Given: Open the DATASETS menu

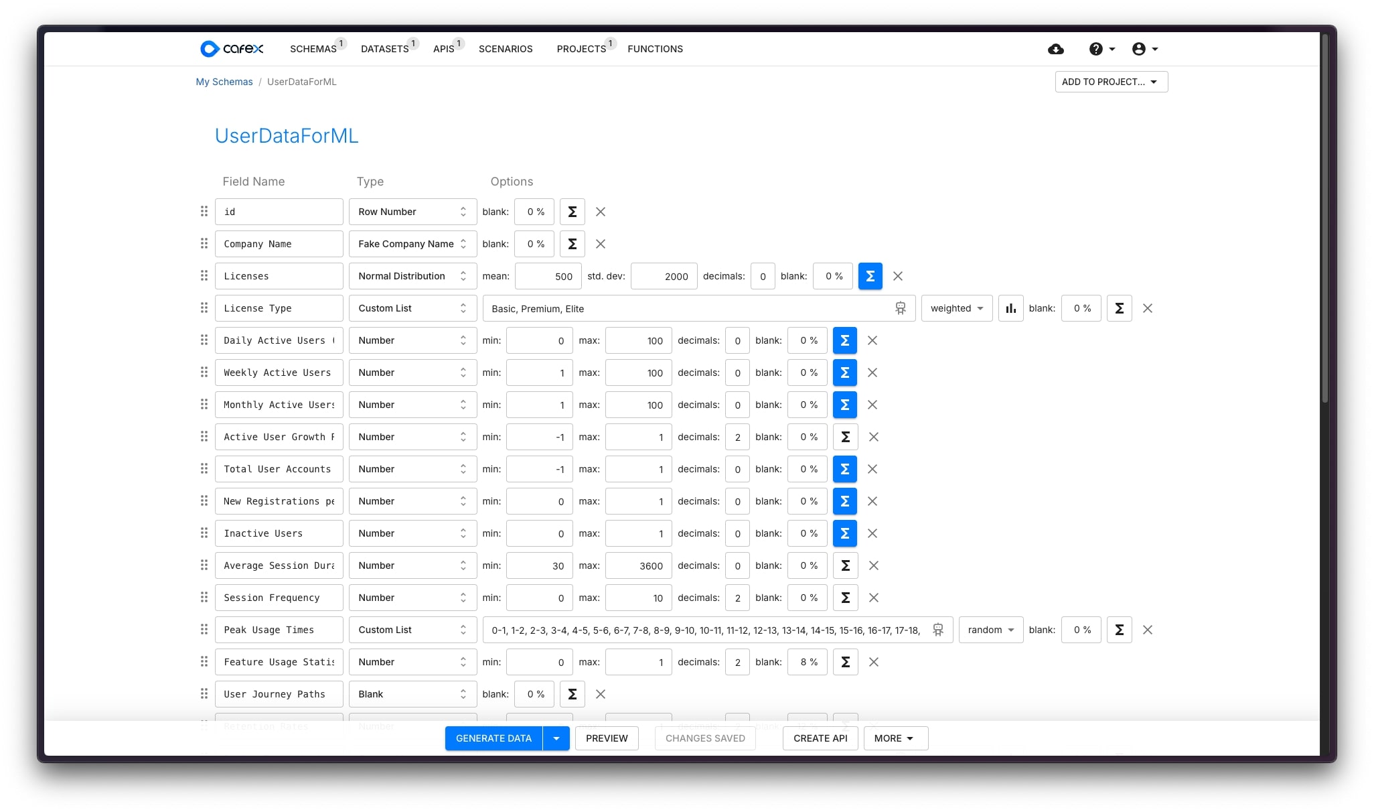Looking at the screenshot, I should point(384,49).
